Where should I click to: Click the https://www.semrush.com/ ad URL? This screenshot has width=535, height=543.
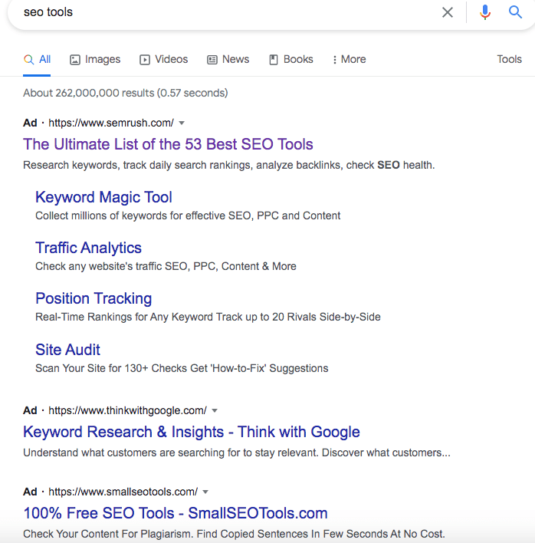[x=111, y=123]
